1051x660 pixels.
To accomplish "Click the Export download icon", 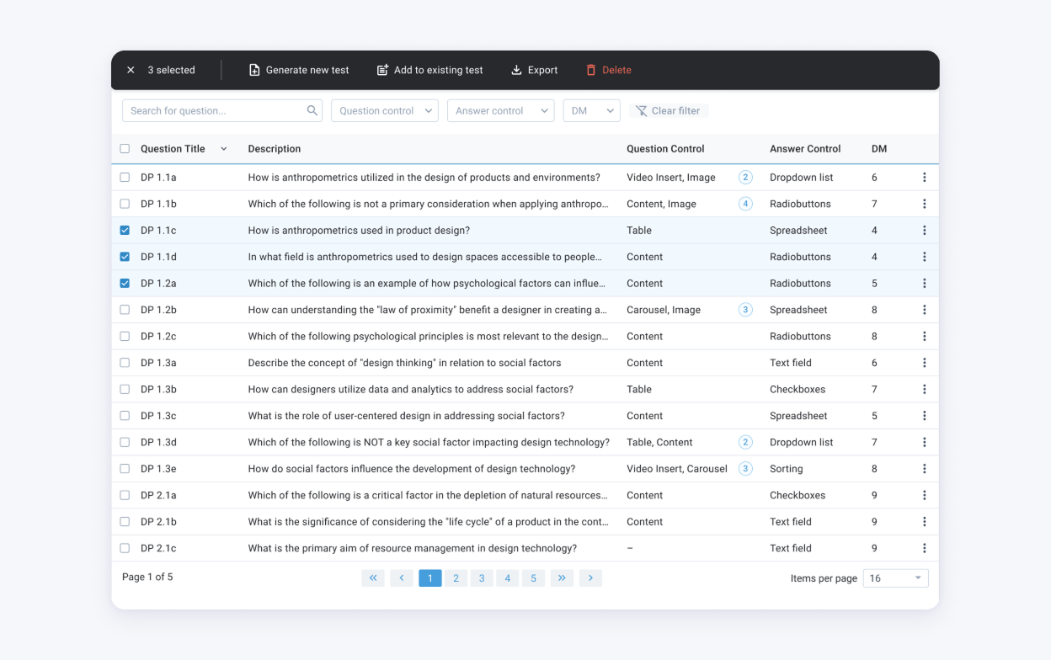I will click(516, 70).
